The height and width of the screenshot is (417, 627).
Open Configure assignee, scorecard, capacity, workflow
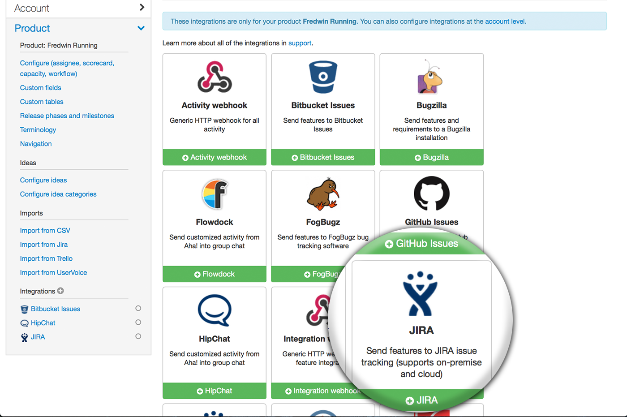coord(67,69)
